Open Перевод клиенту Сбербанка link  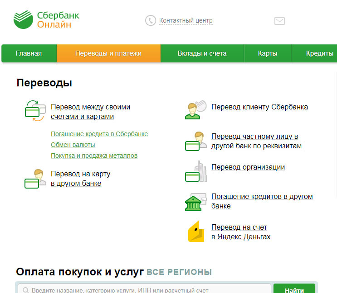coord(259,107)
